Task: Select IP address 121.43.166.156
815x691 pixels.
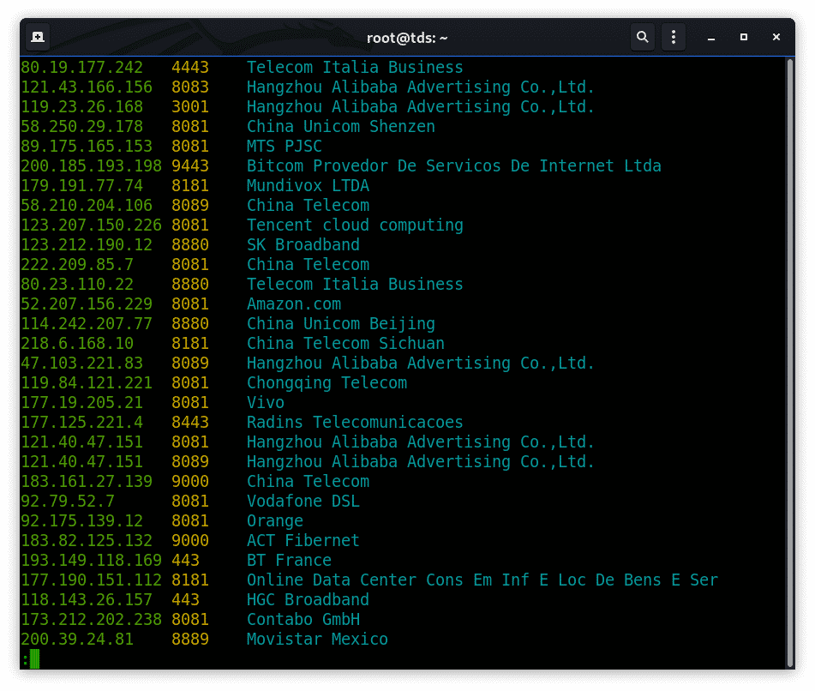Action: click(x=87, y=87)
